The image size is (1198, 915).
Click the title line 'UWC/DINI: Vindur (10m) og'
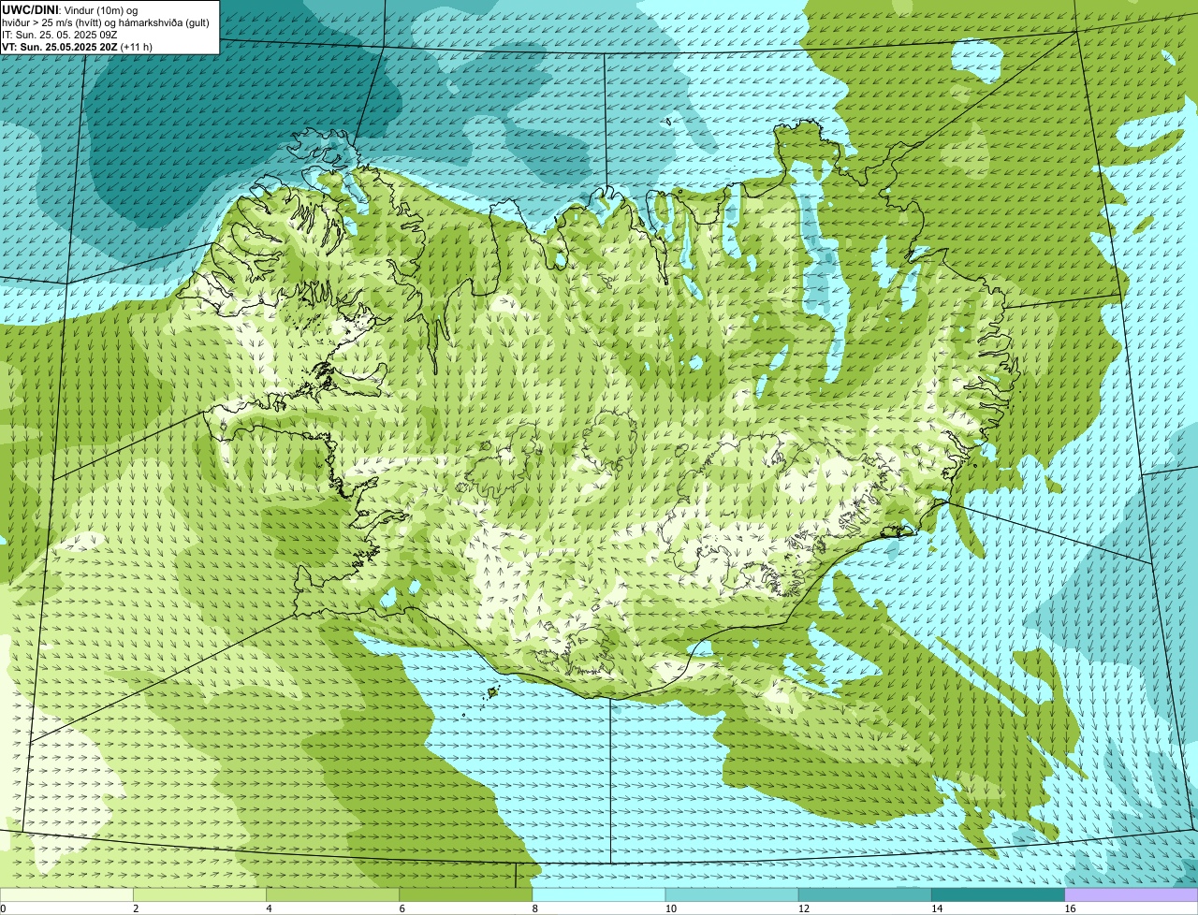(70, 9)
